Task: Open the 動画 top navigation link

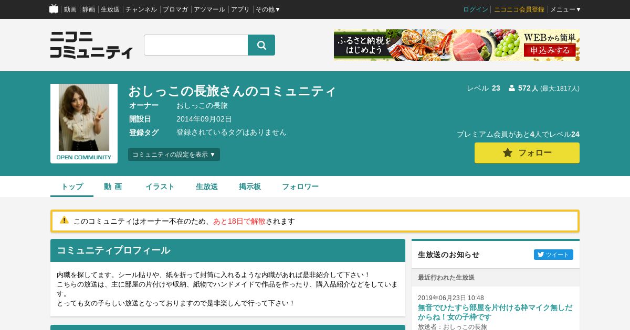Action: (70, 9)
